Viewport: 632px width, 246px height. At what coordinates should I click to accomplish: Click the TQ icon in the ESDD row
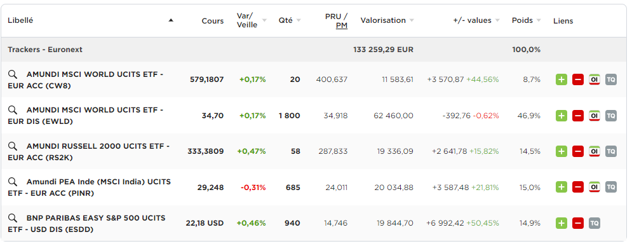pos(595,223)
